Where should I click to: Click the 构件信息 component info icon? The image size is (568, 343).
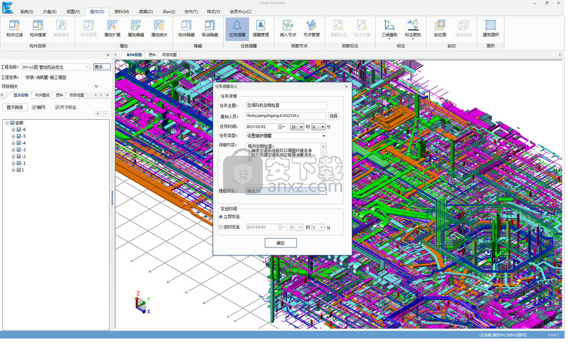pyautogui.click(x=89, y=28)
